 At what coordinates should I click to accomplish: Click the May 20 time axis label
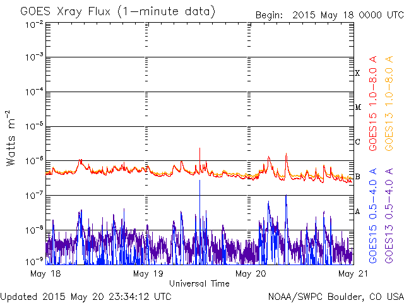click(251, 273)
